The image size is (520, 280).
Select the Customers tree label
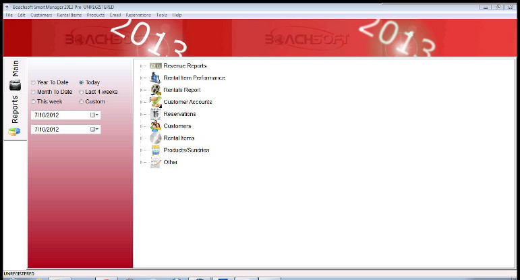point(177,125)
